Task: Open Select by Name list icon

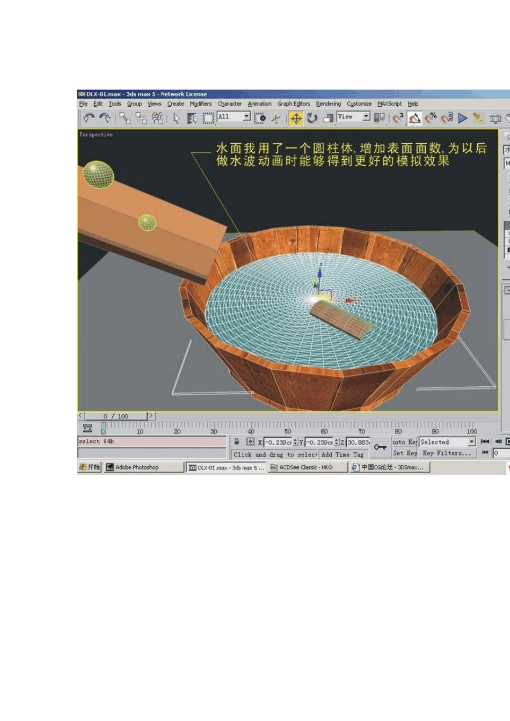Action: pyautogui.click(x=192, y=118)
